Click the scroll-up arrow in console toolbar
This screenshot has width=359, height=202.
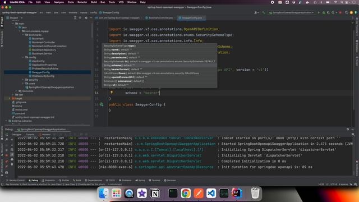click(x=12, y=140)
